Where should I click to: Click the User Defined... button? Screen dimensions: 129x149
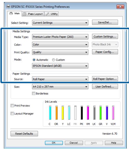coord(105,87)
